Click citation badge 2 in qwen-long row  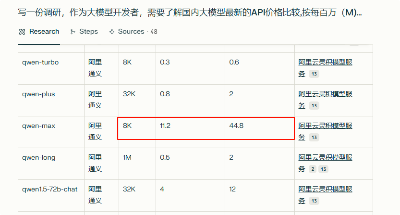[313, 169]
